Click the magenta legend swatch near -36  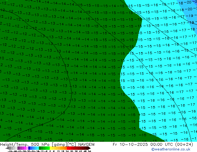coord(25,148)
